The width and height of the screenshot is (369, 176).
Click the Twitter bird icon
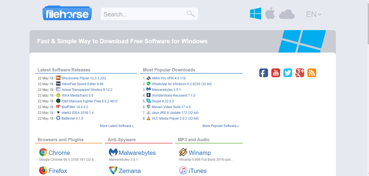(x=287, y=73)
